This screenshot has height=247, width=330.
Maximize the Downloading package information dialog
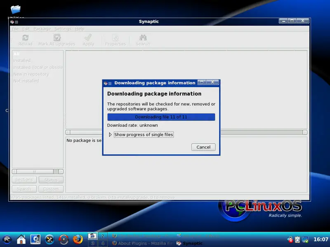click(202, 82)
